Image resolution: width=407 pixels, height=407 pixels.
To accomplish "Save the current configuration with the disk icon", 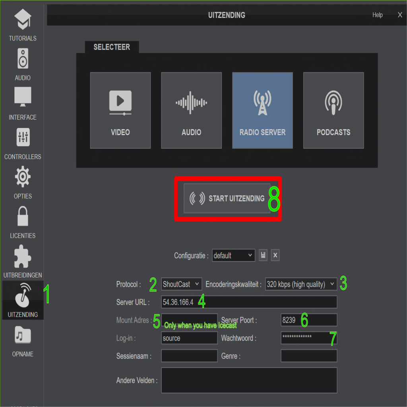I will click(263, 256).
